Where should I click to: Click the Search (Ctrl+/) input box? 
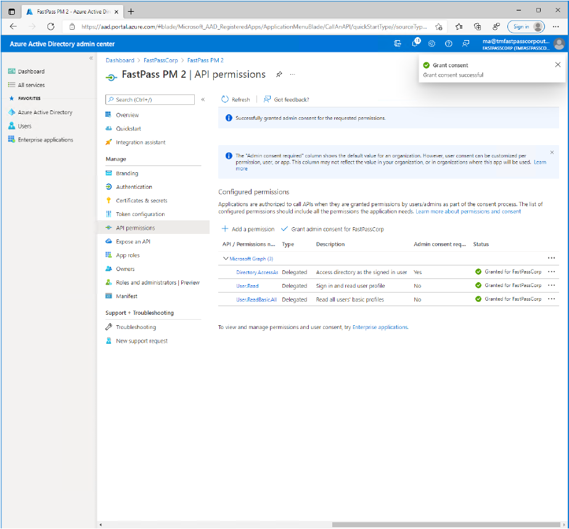(150, 99)
